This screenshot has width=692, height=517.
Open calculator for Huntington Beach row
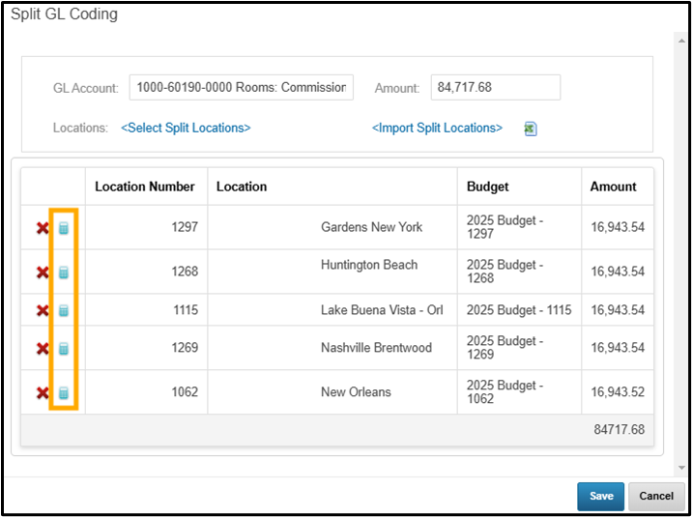point(64,273)
